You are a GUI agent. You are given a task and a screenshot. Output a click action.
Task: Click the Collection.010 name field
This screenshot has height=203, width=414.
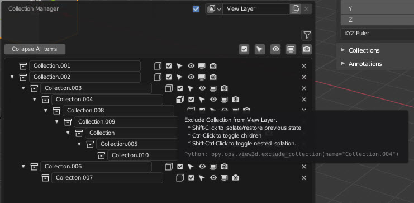[143, 155]
